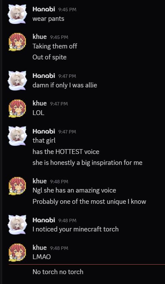Screen dimensions: 165x284
Task: Click khue's avatar beside the LMAO message
Action: click(x=17, y=253)
